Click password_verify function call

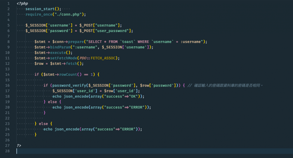(69, 85)
